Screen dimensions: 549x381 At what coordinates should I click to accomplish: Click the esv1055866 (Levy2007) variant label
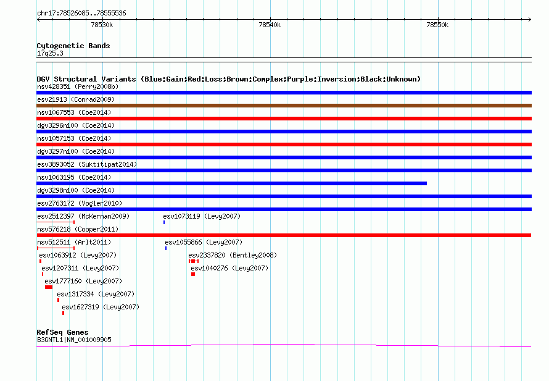tap(204, 242)
